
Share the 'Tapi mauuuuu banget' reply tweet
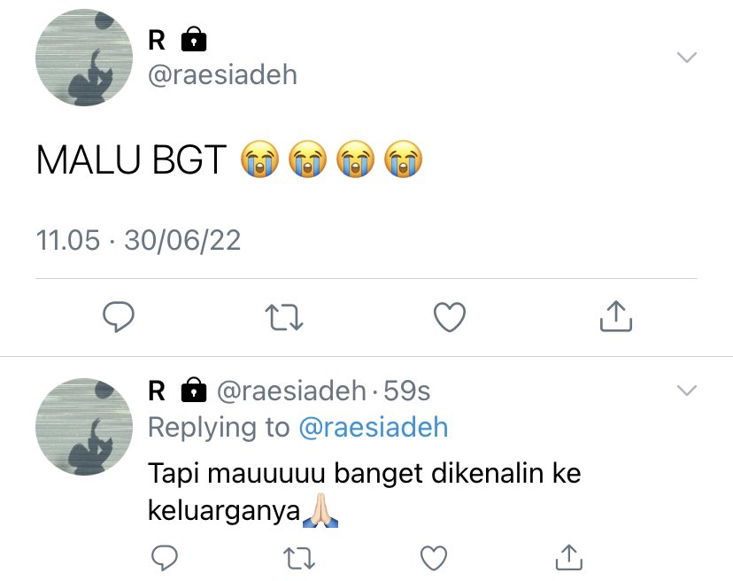pos(569,557)
